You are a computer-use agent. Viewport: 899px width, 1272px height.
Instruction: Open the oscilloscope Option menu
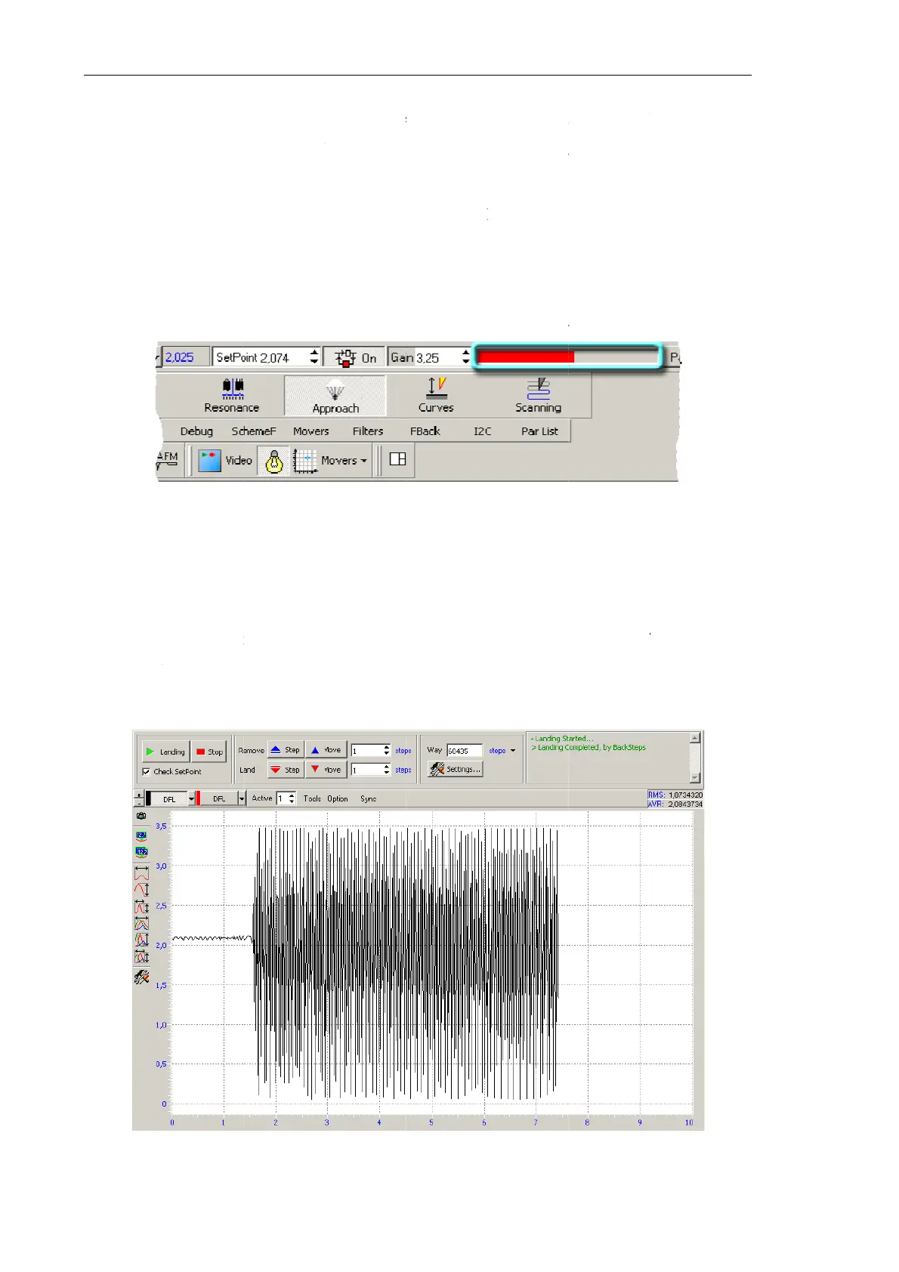coord(338,798)
